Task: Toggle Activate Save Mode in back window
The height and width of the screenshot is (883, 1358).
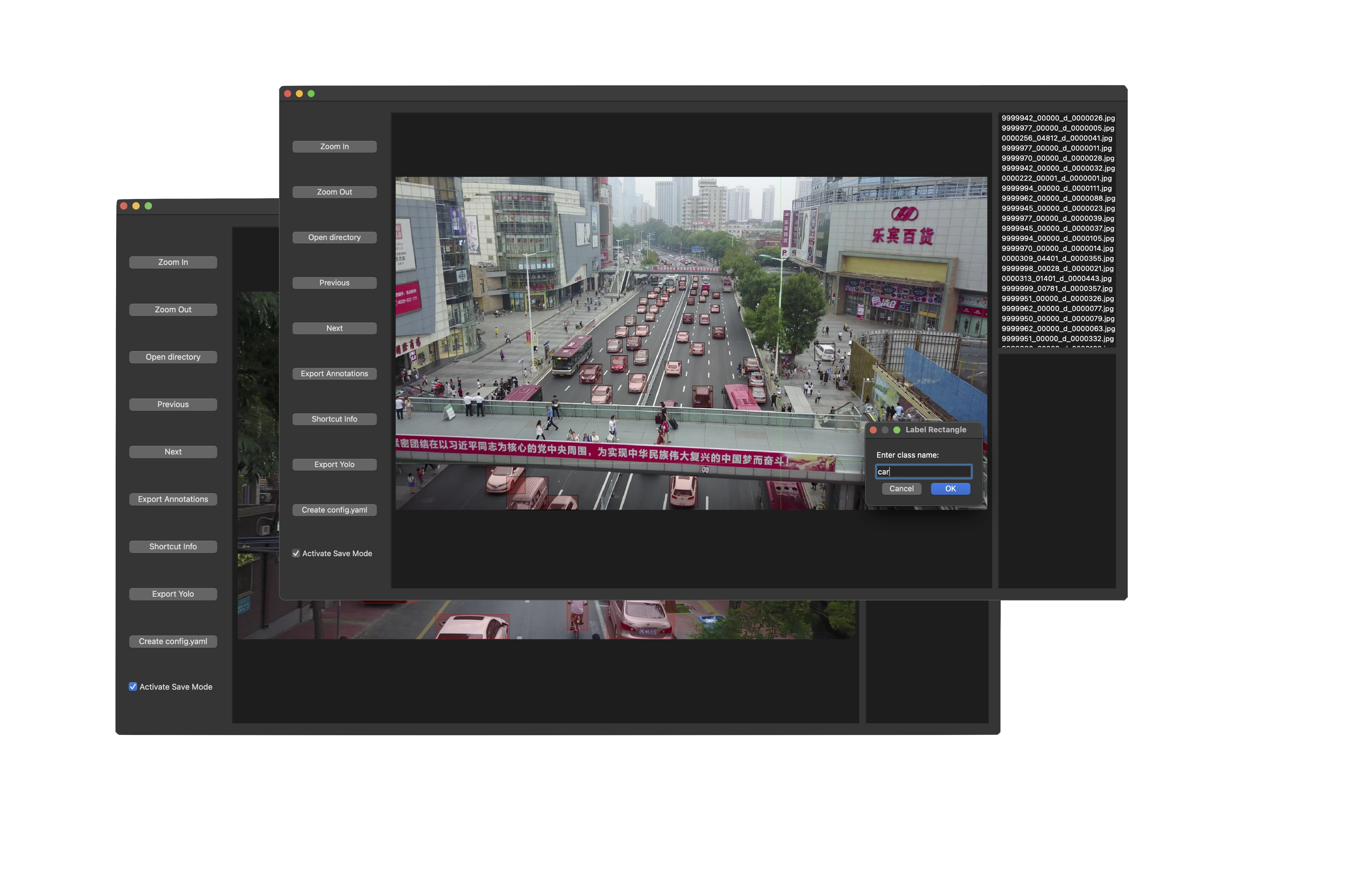Action: [x=133, y=687]
